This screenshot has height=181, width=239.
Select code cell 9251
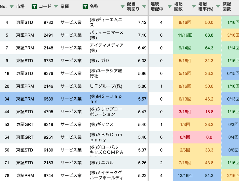click(48, 137)
